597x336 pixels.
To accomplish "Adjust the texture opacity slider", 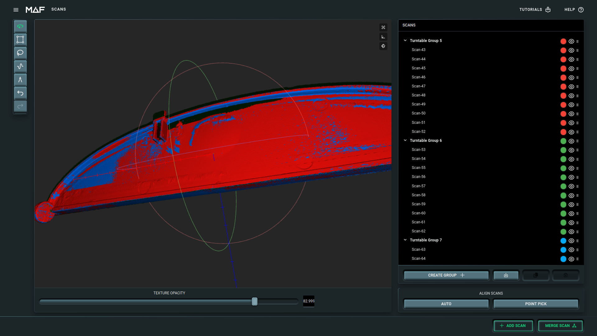I will (x=255, y=301).
